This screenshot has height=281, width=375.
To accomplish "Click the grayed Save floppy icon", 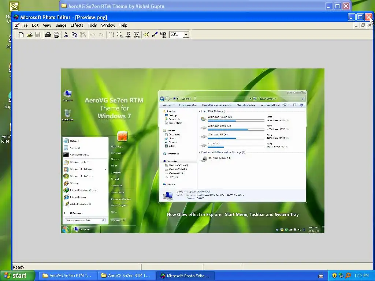I will coord(38,35).
